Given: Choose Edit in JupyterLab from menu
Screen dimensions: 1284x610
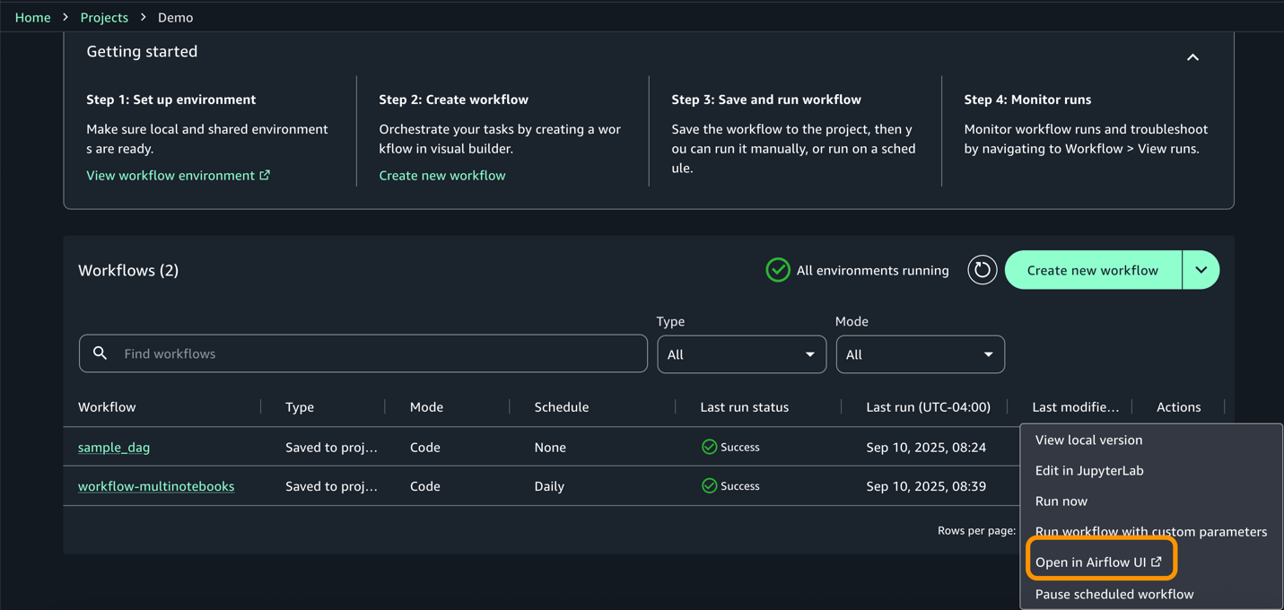Looking at the screenshot, I should [1088, 470].
